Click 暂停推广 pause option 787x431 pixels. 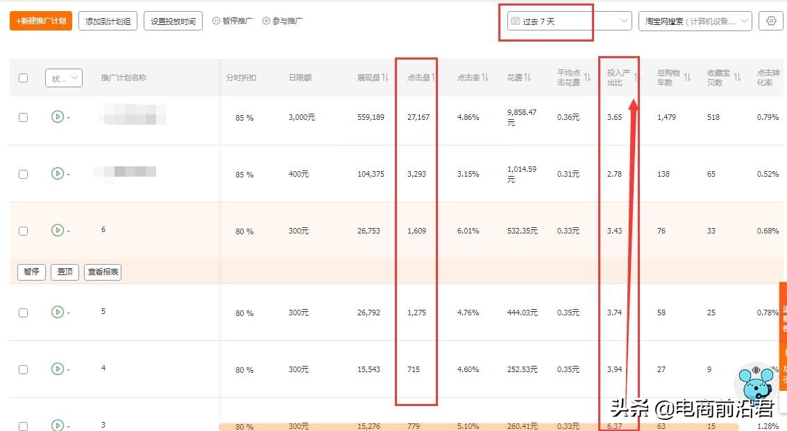[232, 21]
